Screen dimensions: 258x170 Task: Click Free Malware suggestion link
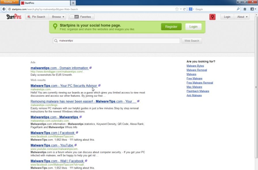pyautogui.click(x=194, y=79)
